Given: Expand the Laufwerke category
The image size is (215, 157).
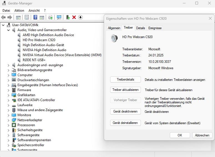Looking at the screenshot, I should [9, 105].
